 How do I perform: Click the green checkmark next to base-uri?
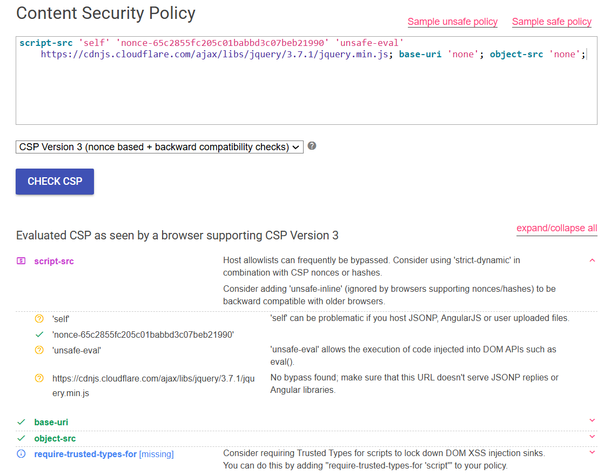point(22,422)
